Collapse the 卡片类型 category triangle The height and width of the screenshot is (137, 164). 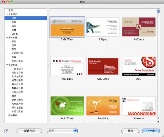(7, 15)
